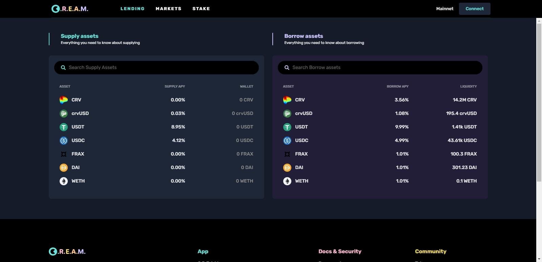Screen dimensions: 542x262
Task: Click USDT borrow APY 9.99%
Action: [402, 127]
